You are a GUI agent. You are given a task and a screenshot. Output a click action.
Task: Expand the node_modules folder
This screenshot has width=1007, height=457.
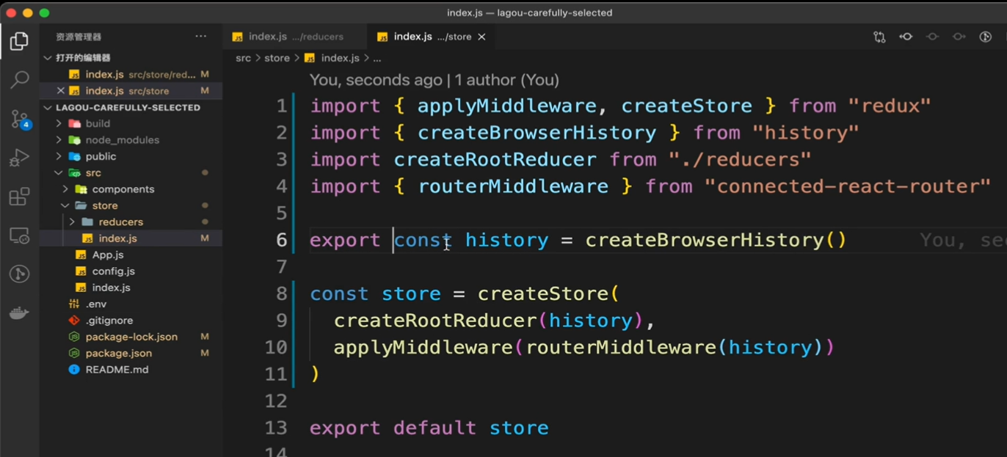tap(59, 140)
